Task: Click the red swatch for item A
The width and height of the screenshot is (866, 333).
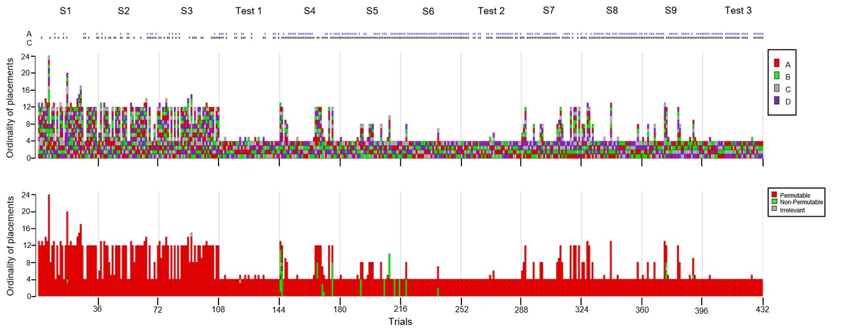Action: coord(776,63)
